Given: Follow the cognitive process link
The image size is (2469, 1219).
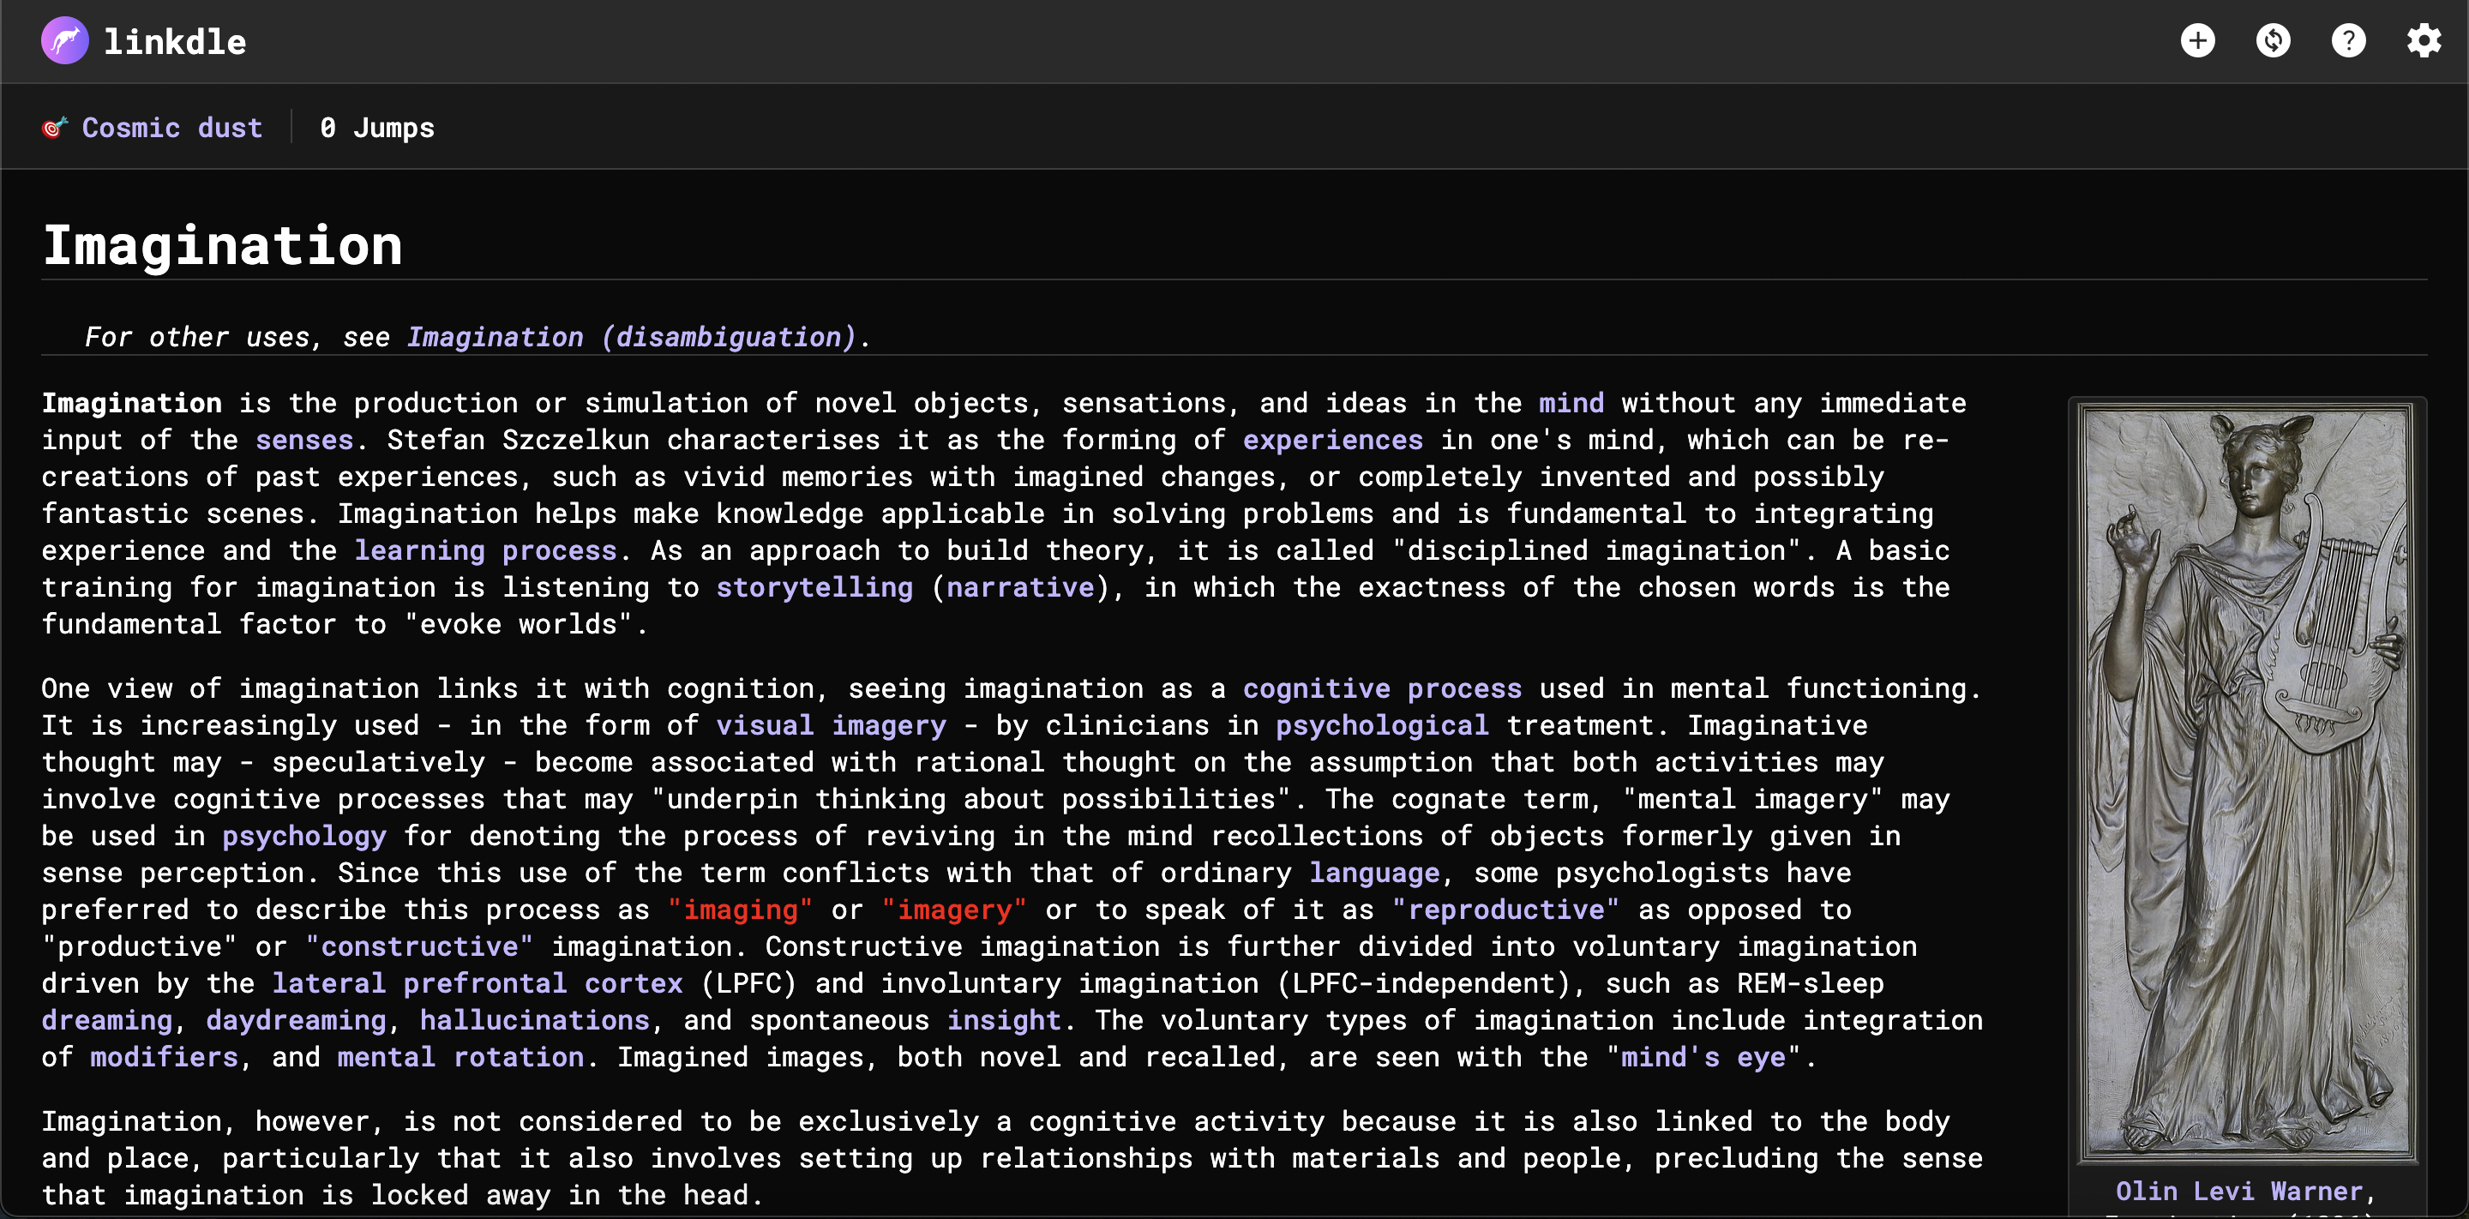Looking at the screenshot, I should (x=1381, y=689).
